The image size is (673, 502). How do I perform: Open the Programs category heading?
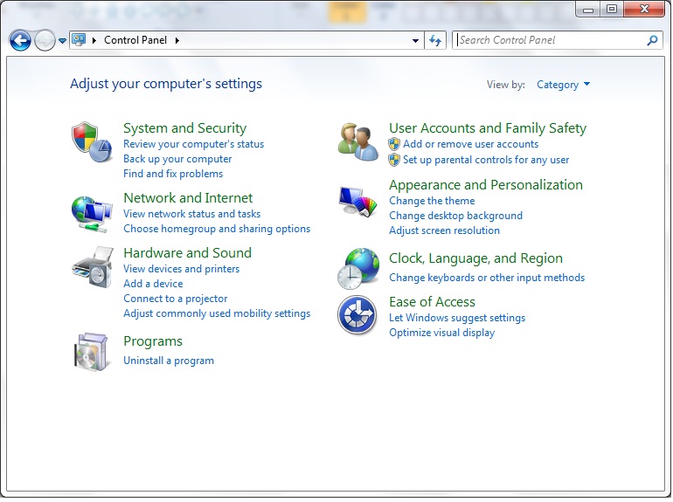tap(153, 341)
